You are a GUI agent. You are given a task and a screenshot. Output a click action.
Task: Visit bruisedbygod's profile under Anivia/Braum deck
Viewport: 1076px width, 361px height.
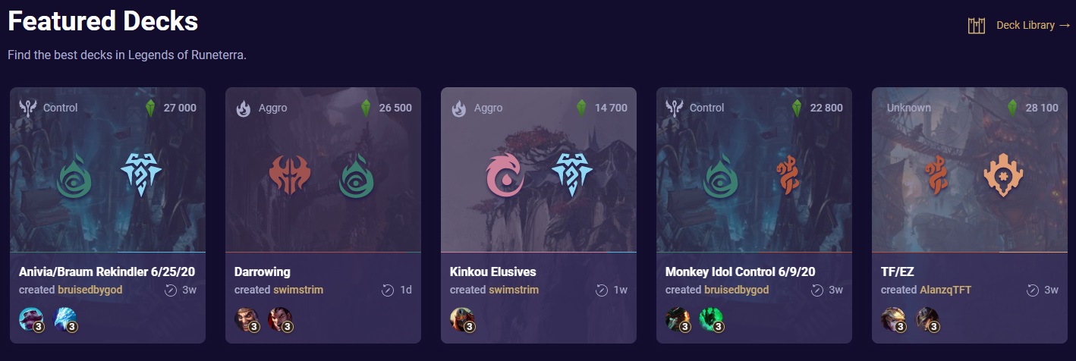pos(90,290)
